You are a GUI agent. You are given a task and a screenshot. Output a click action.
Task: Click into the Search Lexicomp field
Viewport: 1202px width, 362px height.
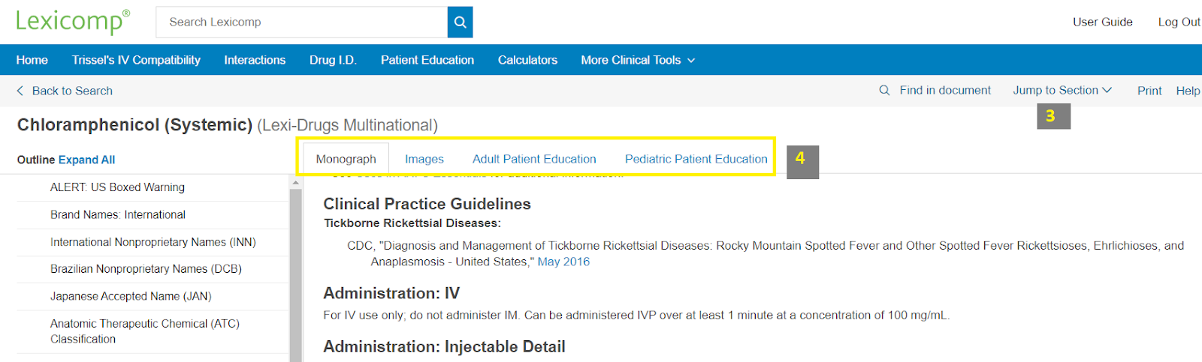coord(300,22)
